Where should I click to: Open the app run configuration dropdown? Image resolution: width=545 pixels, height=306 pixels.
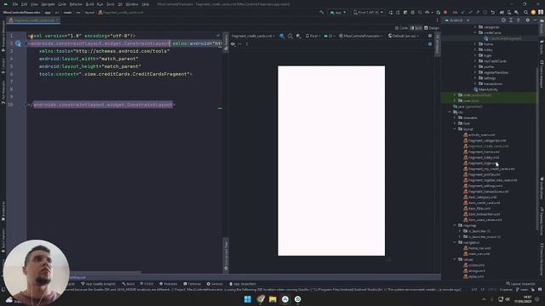[x=338, y=12]
